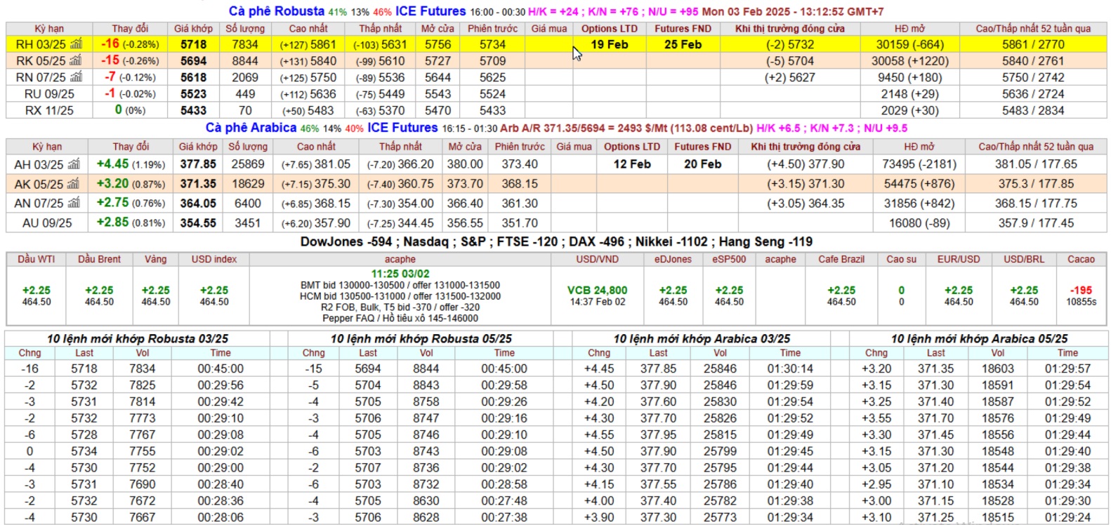Screen dimensions: 1111x525
Task: Click the '25 Feb' Futures FND cell
Action: point(683,44)
